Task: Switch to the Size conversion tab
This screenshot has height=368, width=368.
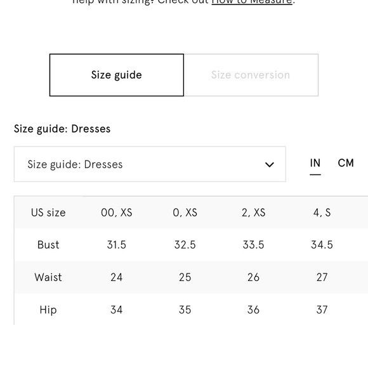Action: point(251,75)
